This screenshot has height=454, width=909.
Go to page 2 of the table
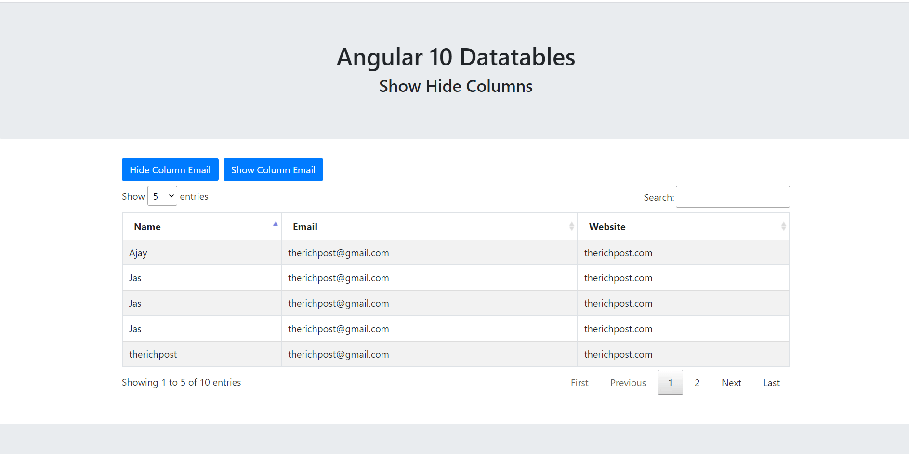(x=697, y=382)
